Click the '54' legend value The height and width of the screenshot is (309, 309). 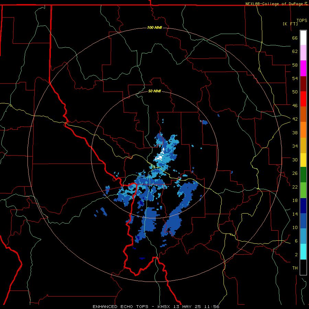tap(295, 78)
